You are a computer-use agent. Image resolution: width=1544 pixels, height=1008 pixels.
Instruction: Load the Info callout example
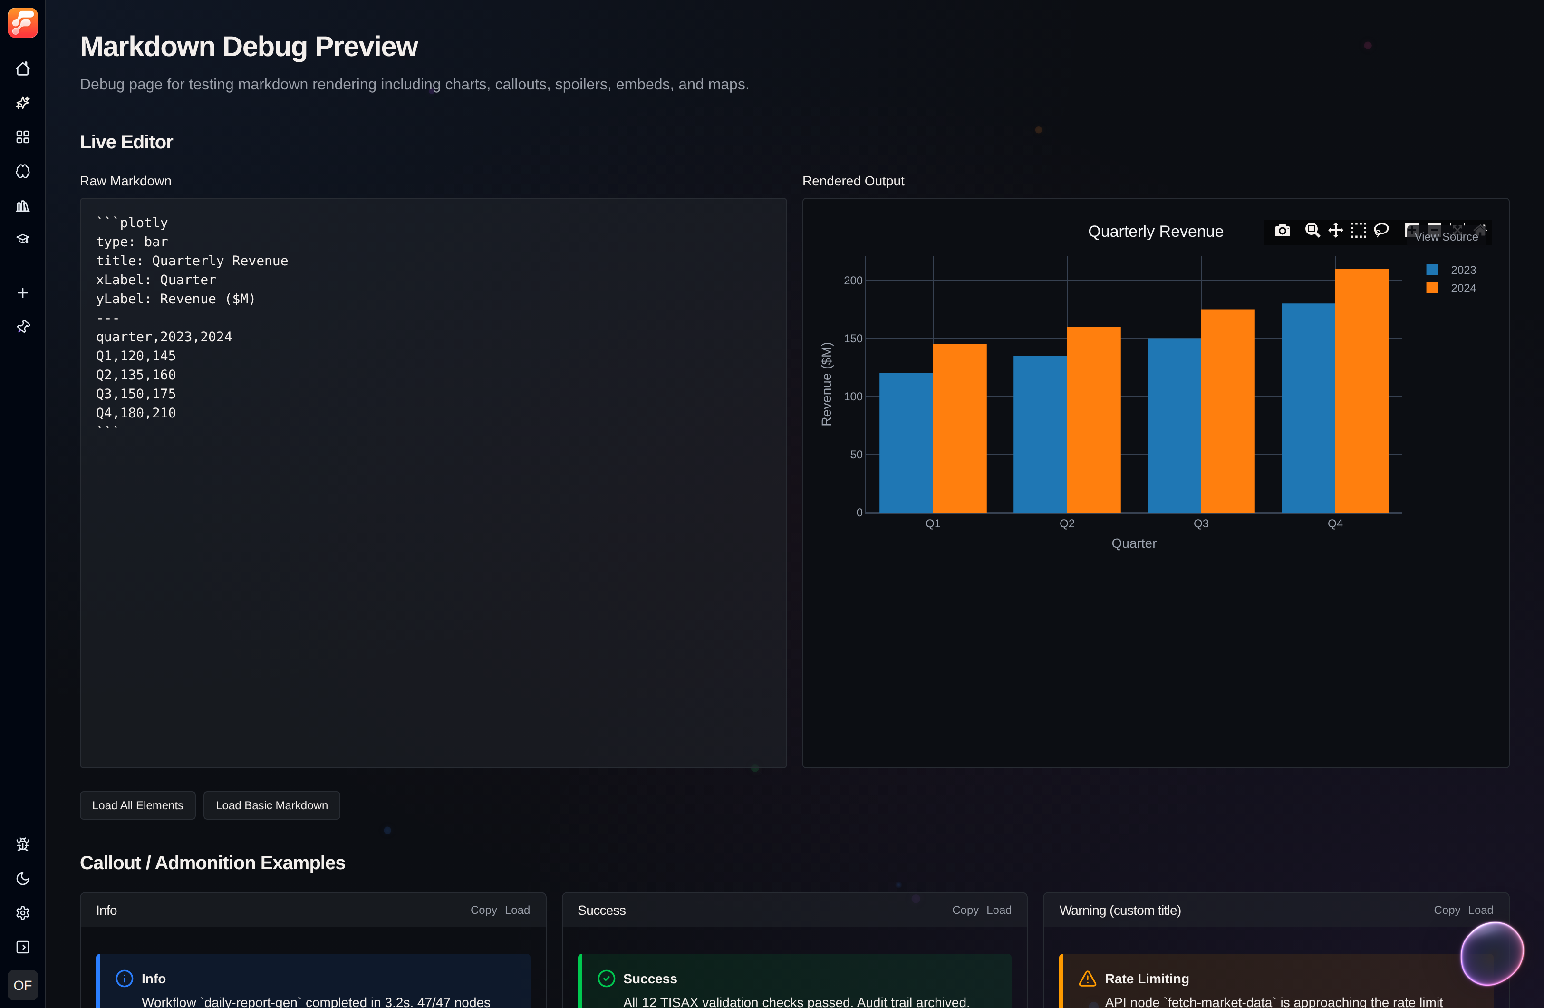517,910
